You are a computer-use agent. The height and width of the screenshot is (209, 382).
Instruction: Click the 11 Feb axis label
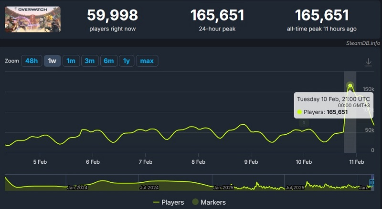coord(356,162)
